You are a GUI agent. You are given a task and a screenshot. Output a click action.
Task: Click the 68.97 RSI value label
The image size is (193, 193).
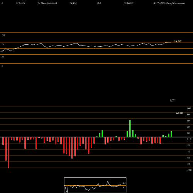(178, 41)
